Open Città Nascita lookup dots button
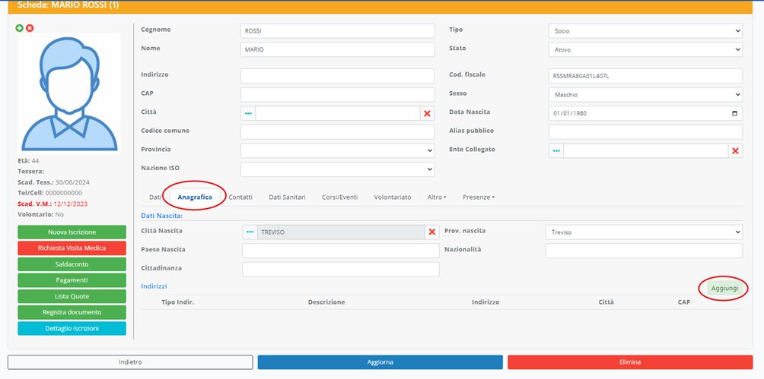Image resolution: width=764 pixels, height=379 pixels. pos(250,232)
